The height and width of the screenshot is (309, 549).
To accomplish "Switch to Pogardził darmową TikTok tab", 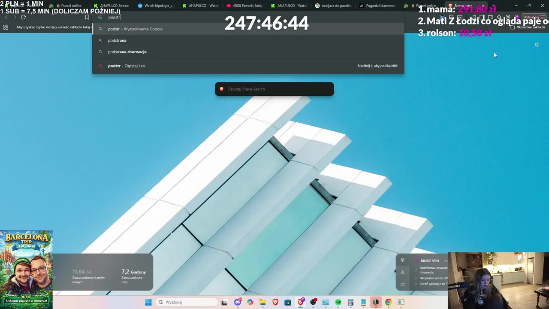I will coord(377,6).
